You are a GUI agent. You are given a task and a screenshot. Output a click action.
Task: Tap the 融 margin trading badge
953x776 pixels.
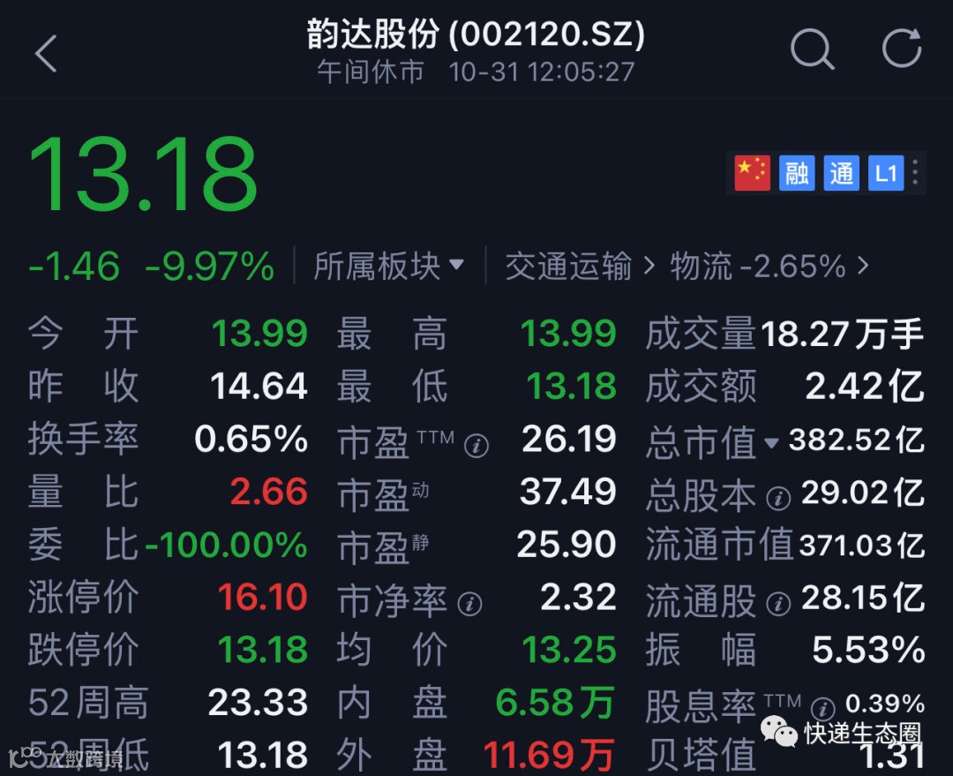(x=797, y=173)
